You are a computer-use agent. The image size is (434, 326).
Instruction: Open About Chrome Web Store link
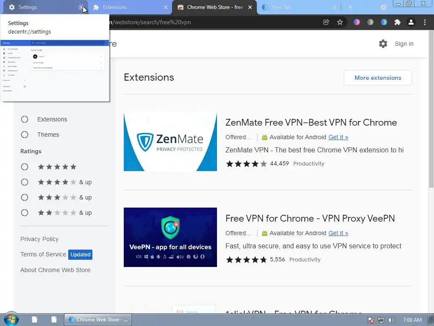click(56, 270)
